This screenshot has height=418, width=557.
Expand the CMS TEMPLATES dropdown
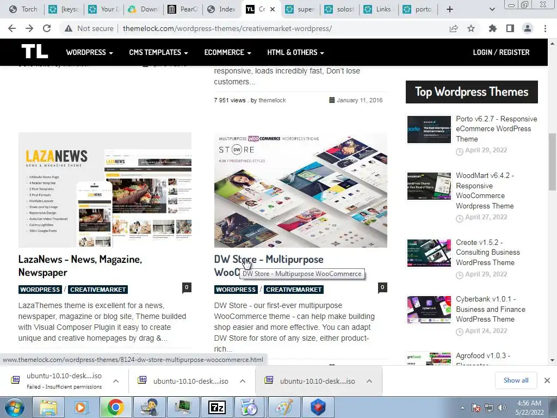tap(158, 52)
